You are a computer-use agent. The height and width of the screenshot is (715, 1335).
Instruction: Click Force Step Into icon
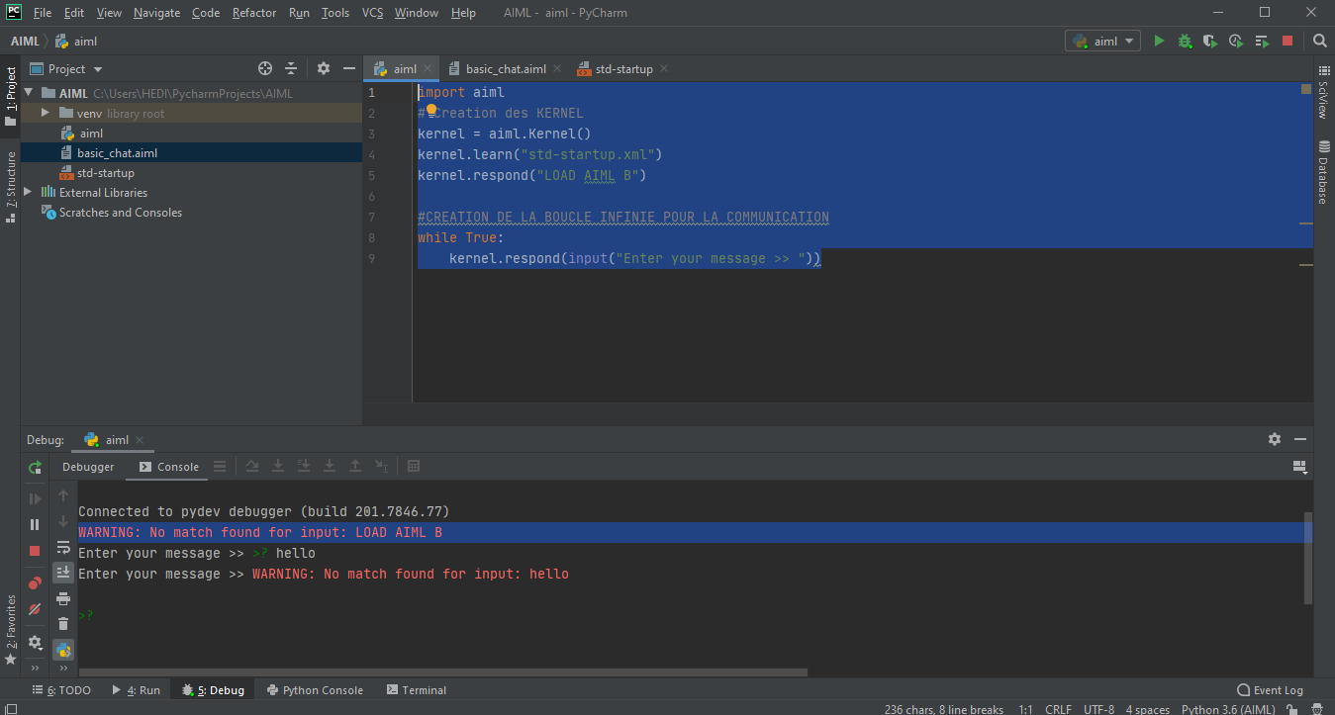point(330,467)
